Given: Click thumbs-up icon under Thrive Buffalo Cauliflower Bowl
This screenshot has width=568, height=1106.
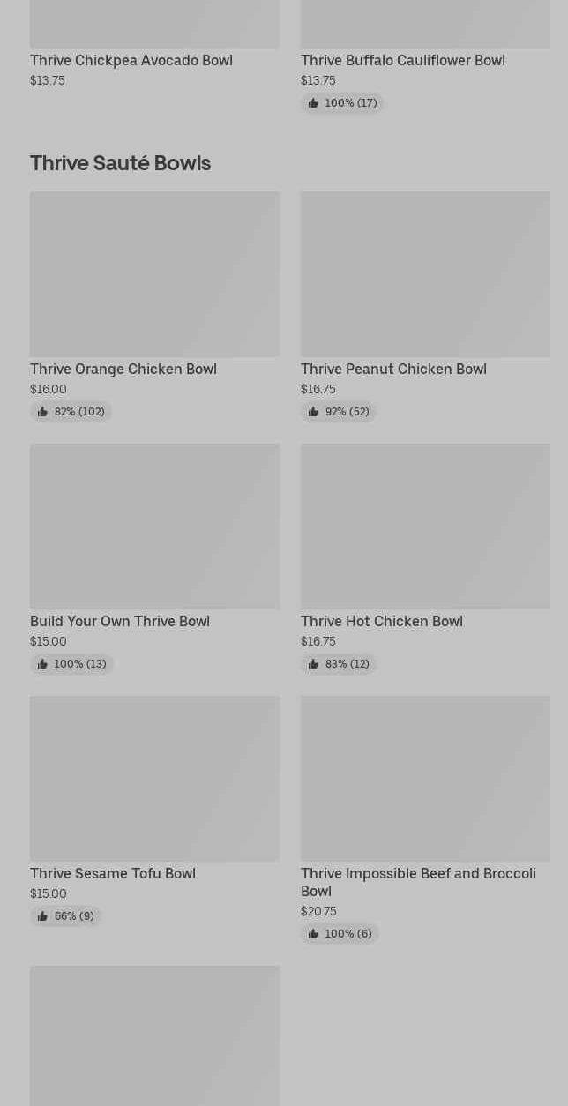Looking at the screenshot, I should [x=313, y=103].
